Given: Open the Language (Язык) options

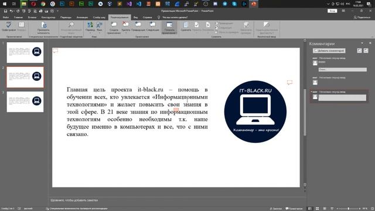Looking at the screenshot, I should tap(99, 27).
